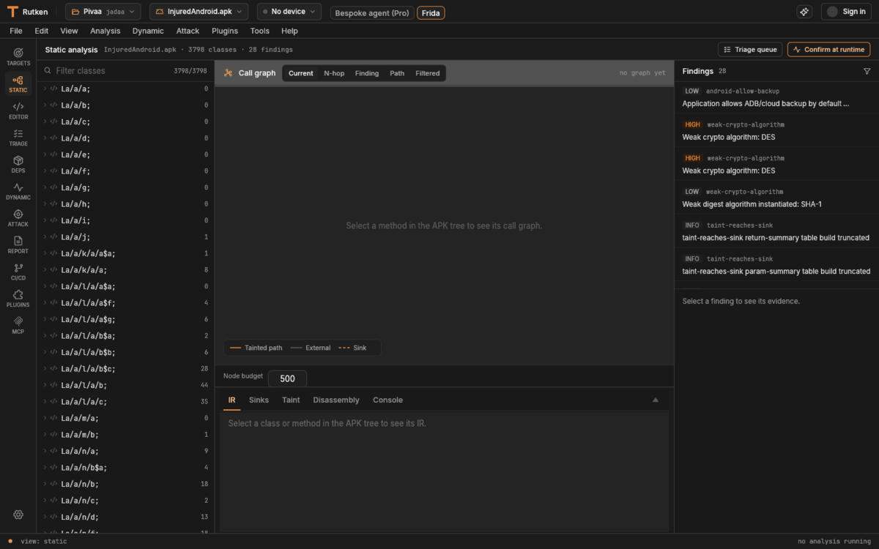Edit the Node budget value field
879x549 pixels.
coord(287,378)
